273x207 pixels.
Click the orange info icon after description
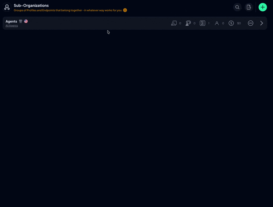pyautogui.click(x=125, y=10)
